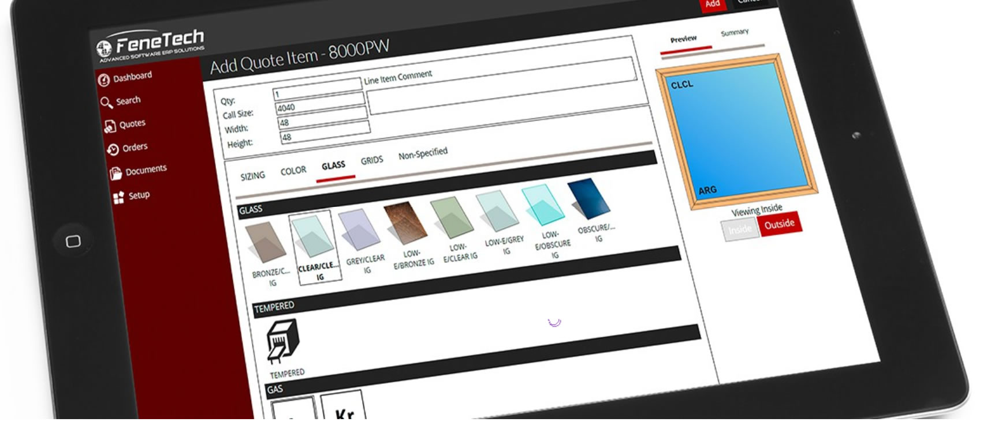Open the Quotes sidebar icon

pos(110,127)
